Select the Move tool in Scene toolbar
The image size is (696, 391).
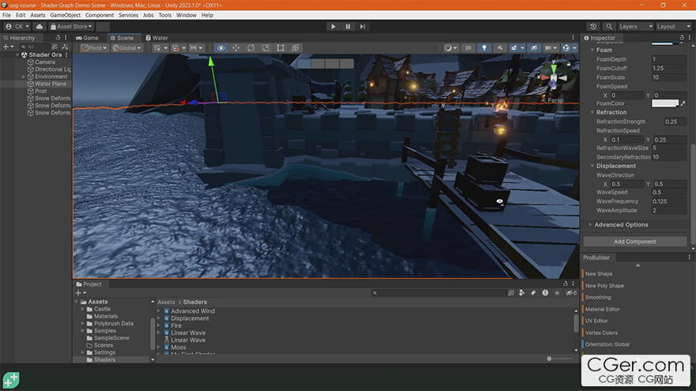(236, 48)
